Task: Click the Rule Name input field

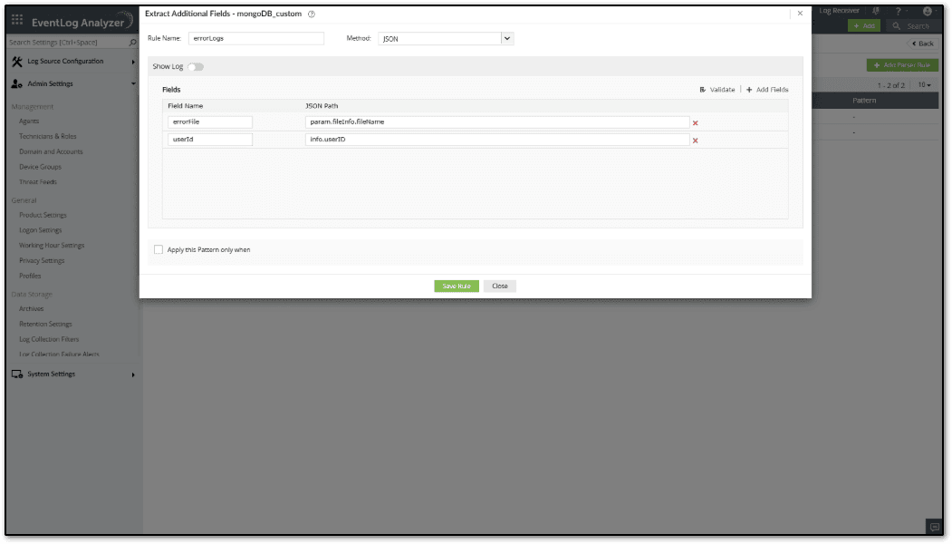Action: click(255, 38)
